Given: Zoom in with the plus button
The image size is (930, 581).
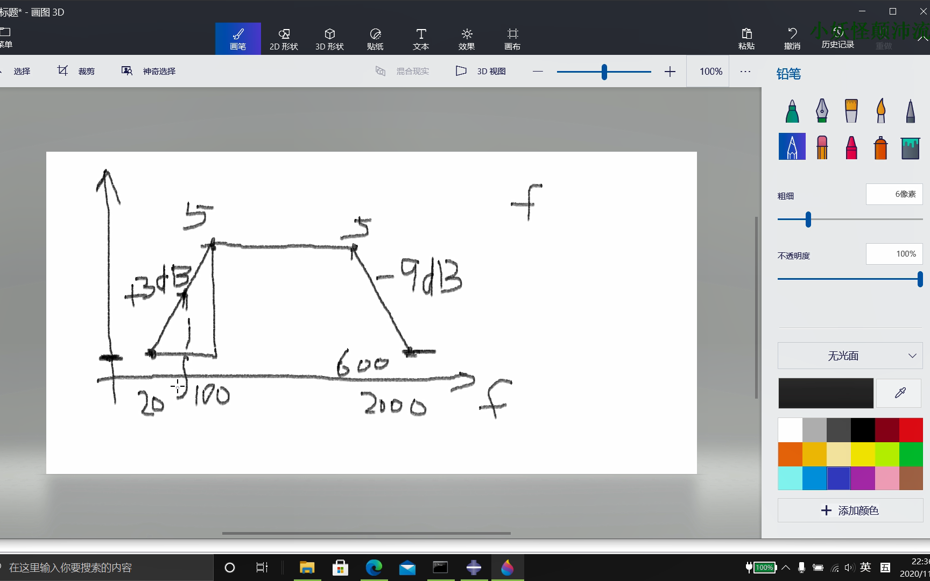Looking at the screenshot, I should click(670, 72).
